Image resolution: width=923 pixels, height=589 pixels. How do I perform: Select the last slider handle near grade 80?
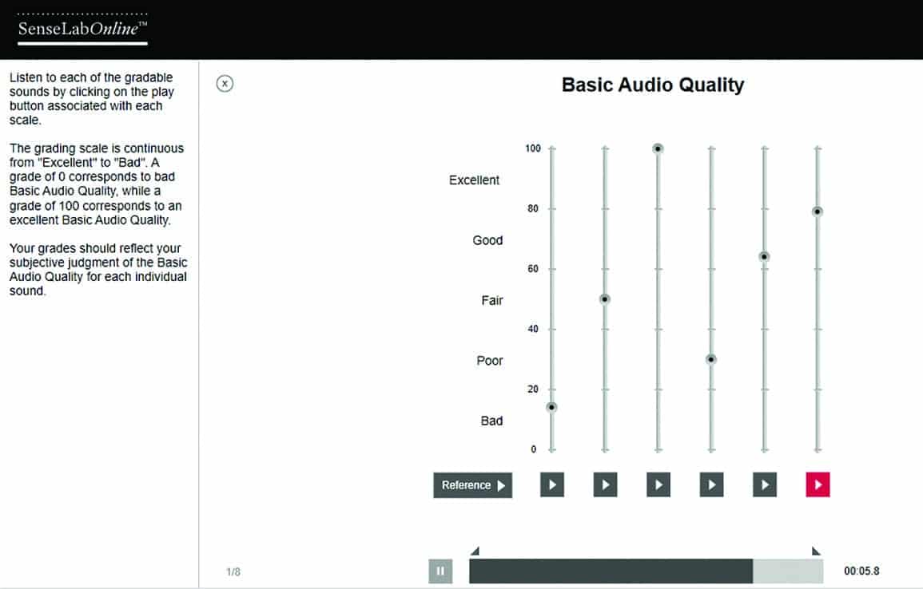click(x=817, y=211)
